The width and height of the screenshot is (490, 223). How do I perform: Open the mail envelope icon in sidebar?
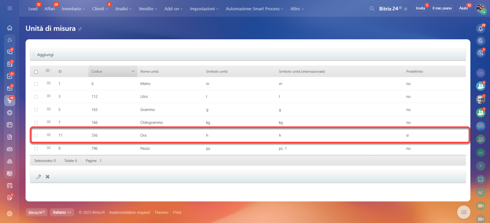coord(10,88)
